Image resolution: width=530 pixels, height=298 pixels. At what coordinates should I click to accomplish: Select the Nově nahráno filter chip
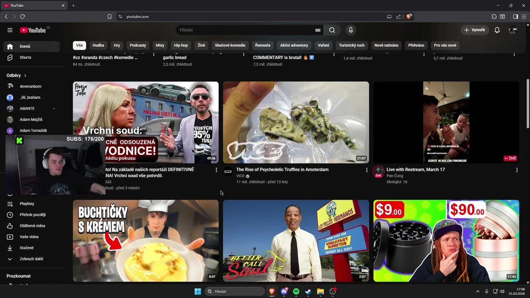pos(386,46)
